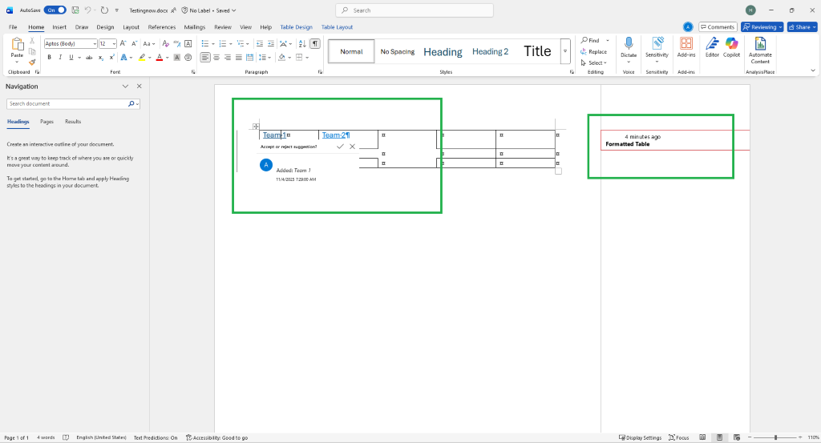Justify the paragraph text
This screenshot has width=821, height=443.
(x=239, y=58)
